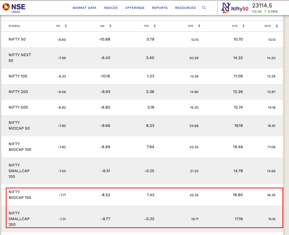Expand the OFFERINGS menu
The image size is (289, 235).
135,8
